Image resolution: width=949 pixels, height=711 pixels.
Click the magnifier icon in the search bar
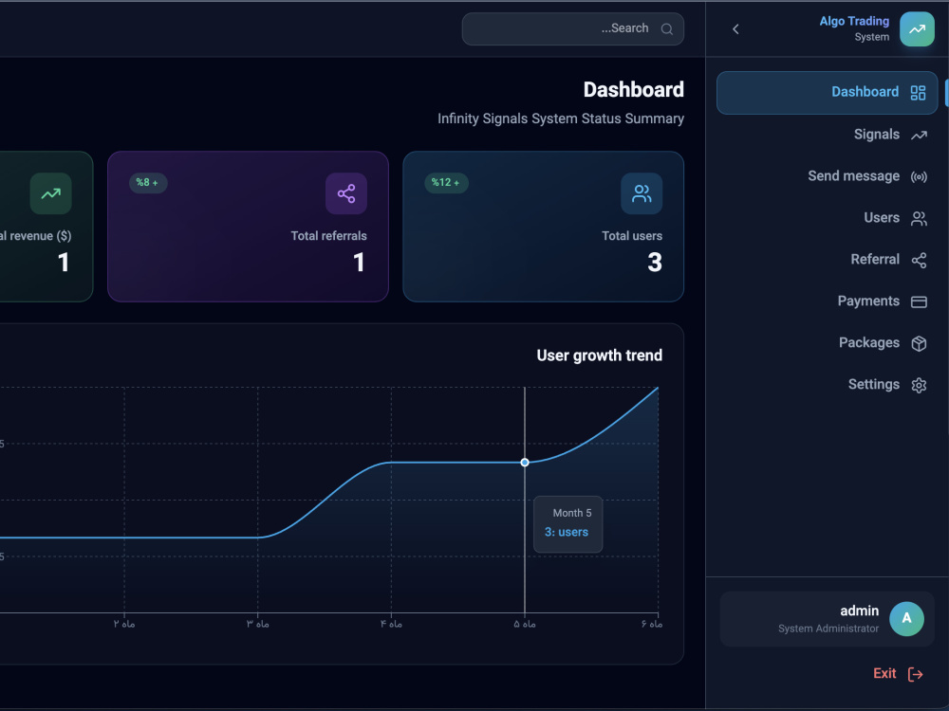click(667, 29)
